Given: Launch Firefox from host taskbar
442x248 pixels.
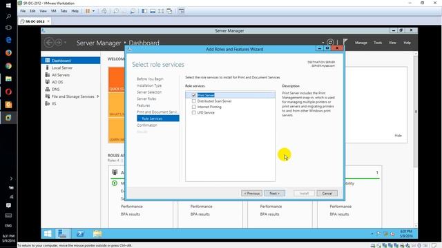Looking at the screenshot, I should pos(8,52).
